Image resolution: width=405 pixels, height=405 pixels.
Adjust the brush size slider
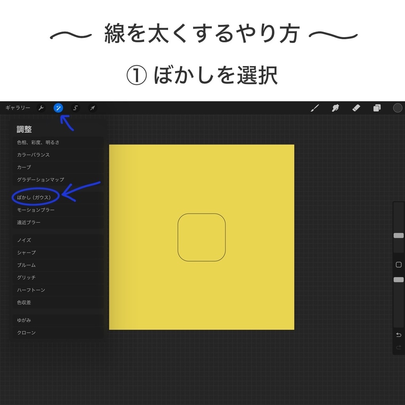[x=398, y=236]
